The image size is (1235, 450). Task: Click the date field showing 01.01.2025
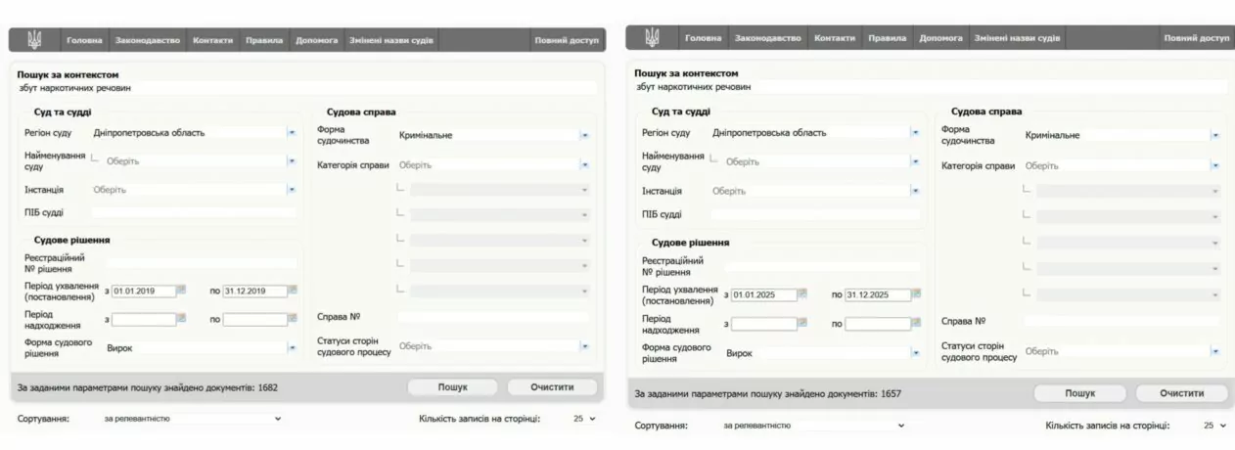click(x=764, y=294)
